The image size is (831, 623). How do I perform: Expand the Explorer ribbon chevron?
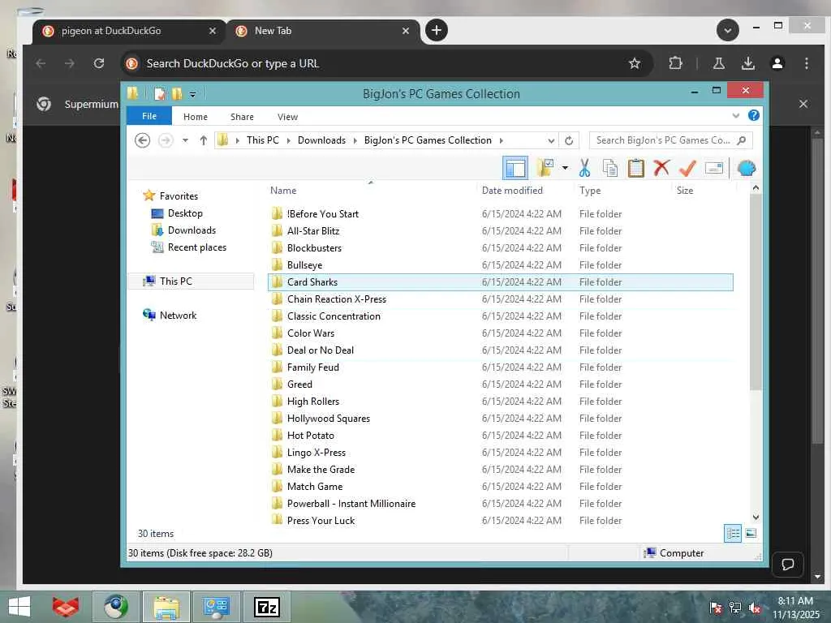(x=735, y=115)
